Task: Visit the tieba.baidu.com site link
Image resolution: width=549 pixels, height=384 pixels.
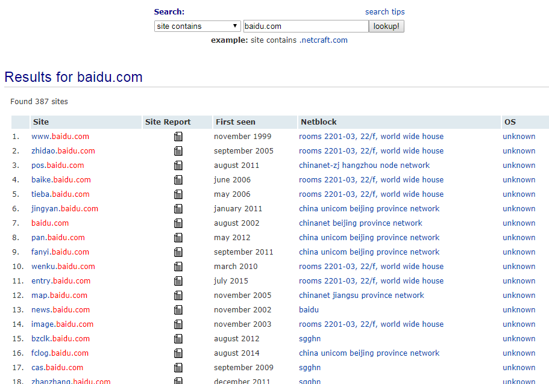Action: coord(60,194)
